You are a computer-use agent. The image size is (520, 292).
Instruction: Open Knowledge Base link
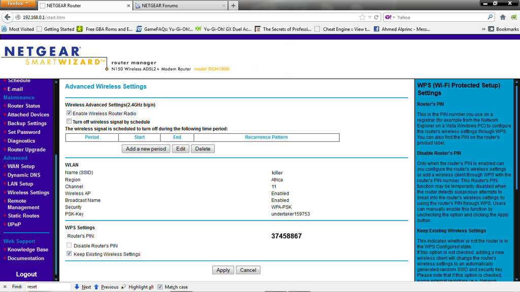pyautogui.click(x=28, y=249)
